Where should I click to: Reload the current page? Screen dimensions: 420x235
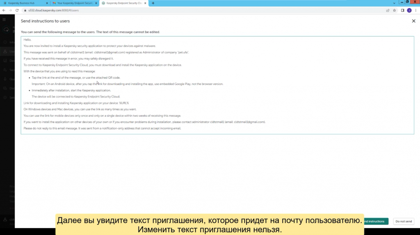click(17, 10)
